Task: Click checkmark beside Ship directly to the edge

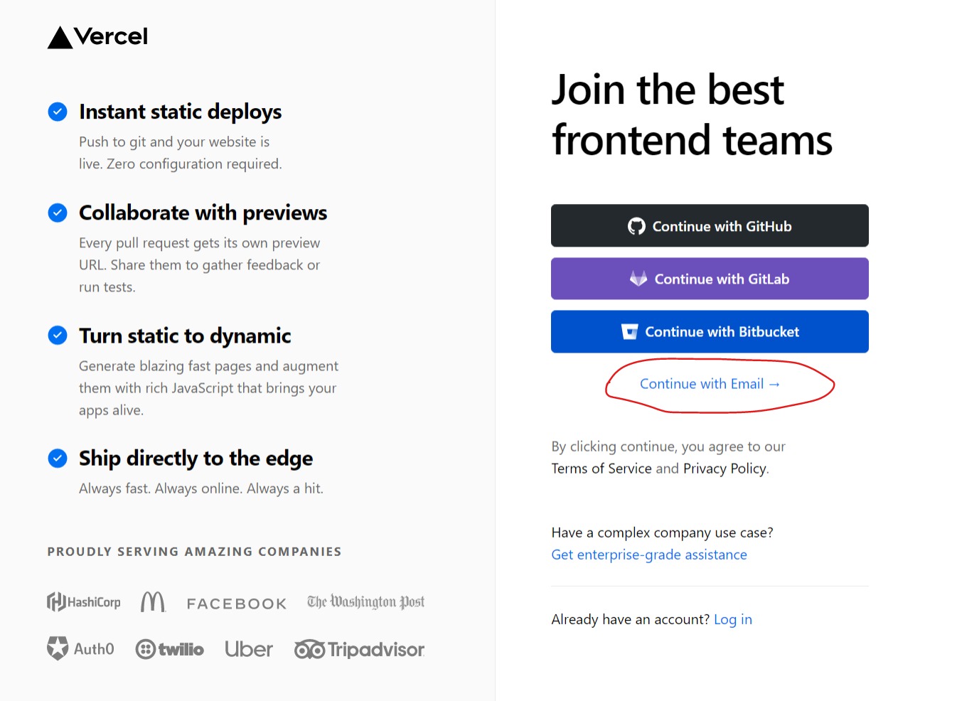Action: click(x=58, y=459)
